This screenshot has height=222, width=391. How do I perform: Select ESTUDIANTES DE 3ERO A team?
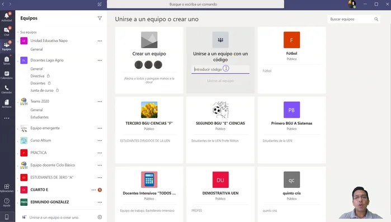pos(52,177)
